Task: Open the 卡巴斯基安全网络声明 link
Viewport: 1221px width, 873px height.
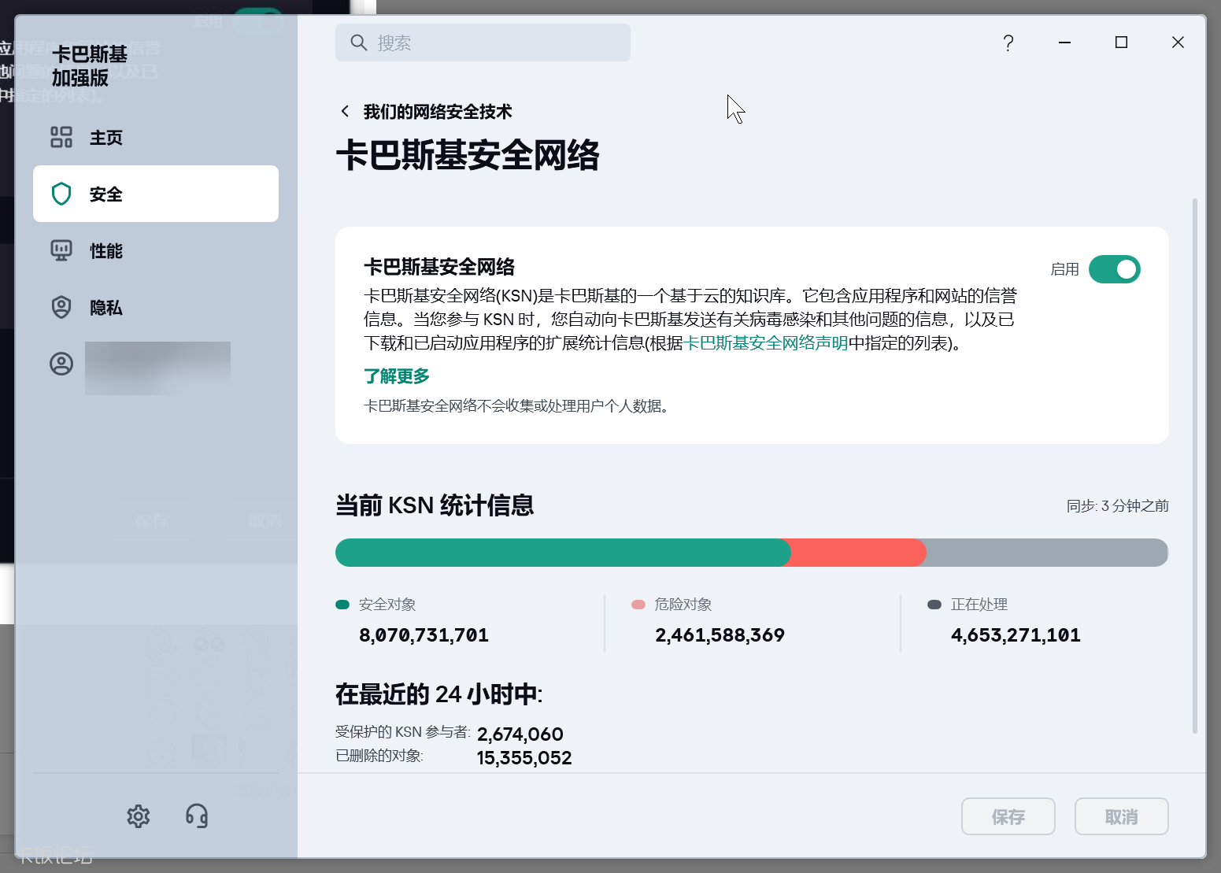Action: click(766, 343)
